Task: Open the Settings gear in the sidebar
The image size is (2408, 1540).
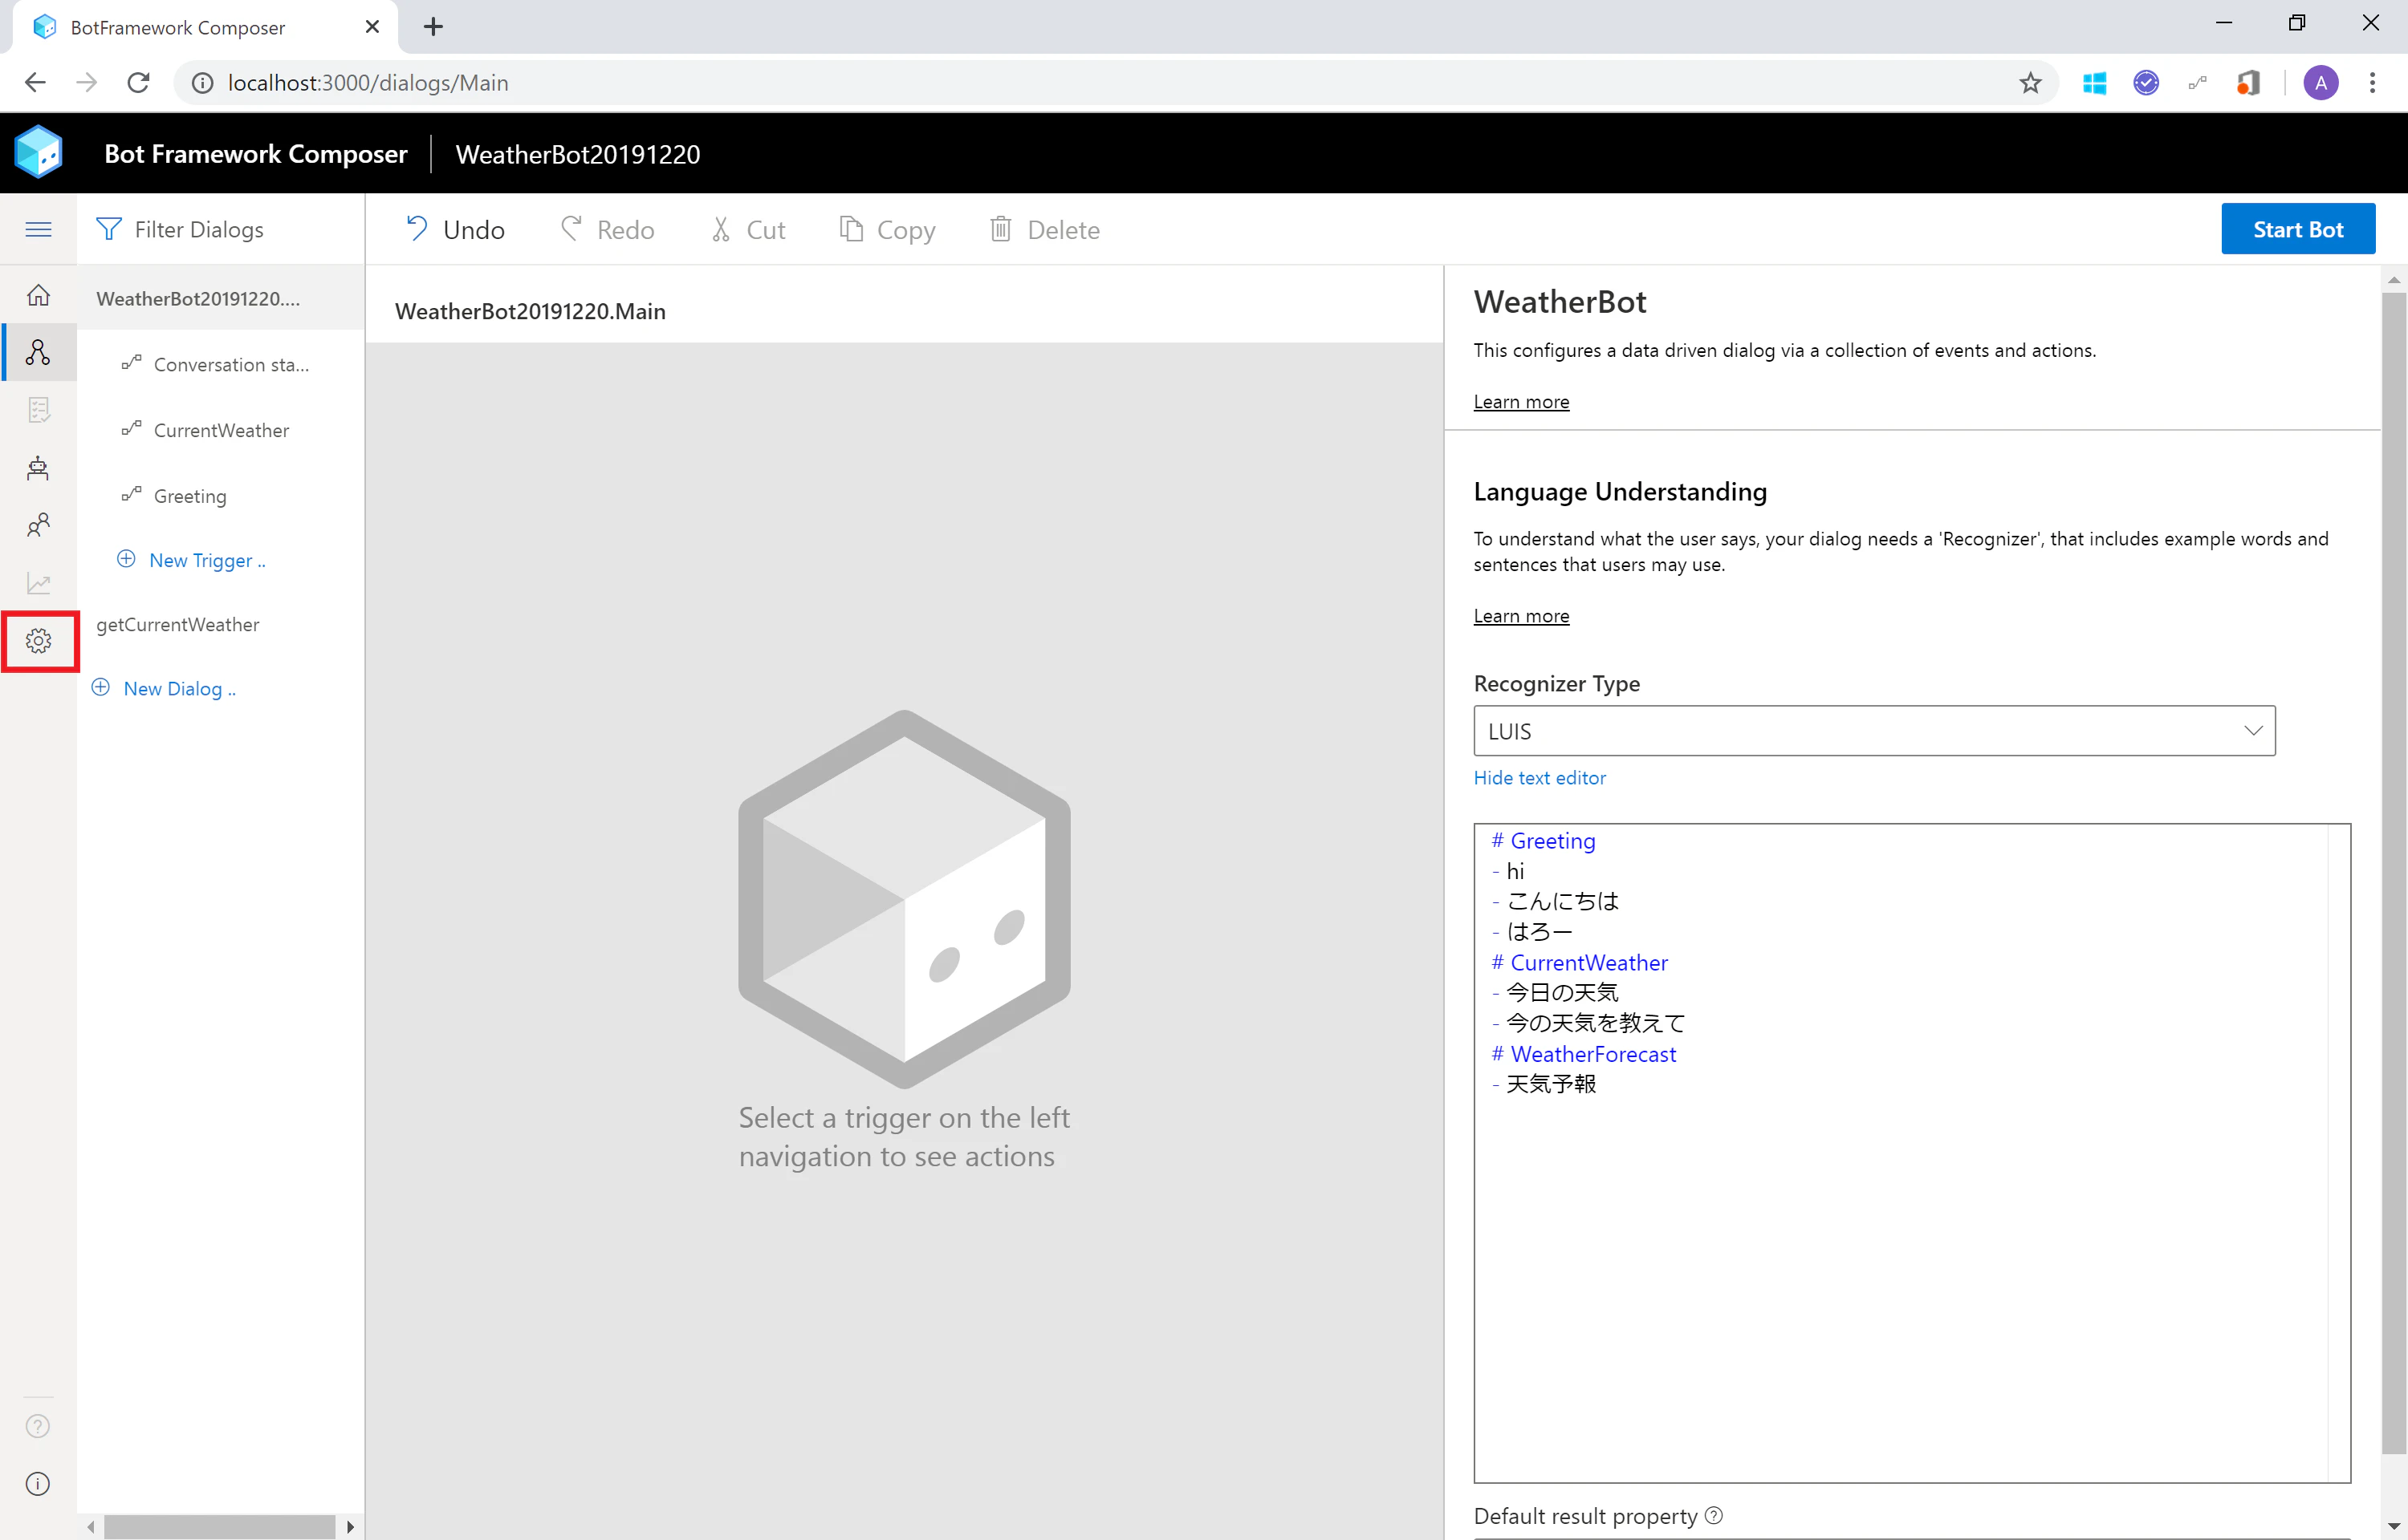Action: click(x=39, y=641)
